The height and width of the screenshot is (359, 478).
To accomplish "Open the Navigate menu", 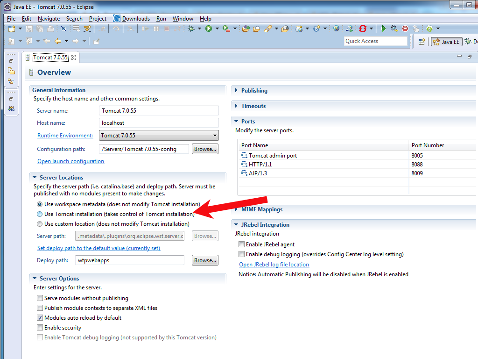I will (x=49, y=19).
